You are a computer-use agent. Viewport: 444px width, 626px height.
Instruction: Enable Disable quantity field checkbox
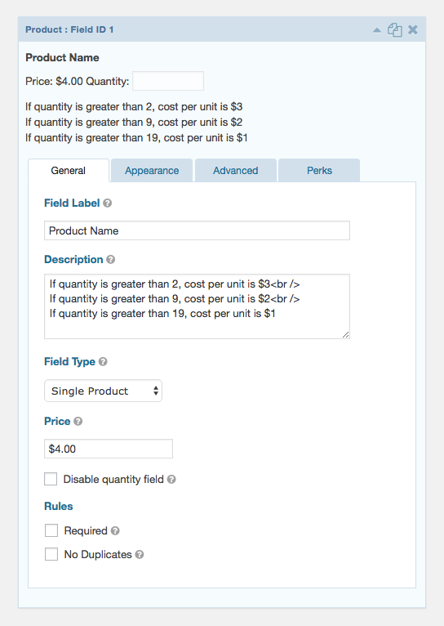(51, 479)
